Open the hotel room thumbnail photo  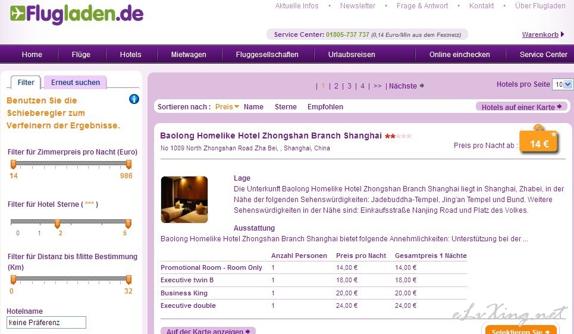184,200
